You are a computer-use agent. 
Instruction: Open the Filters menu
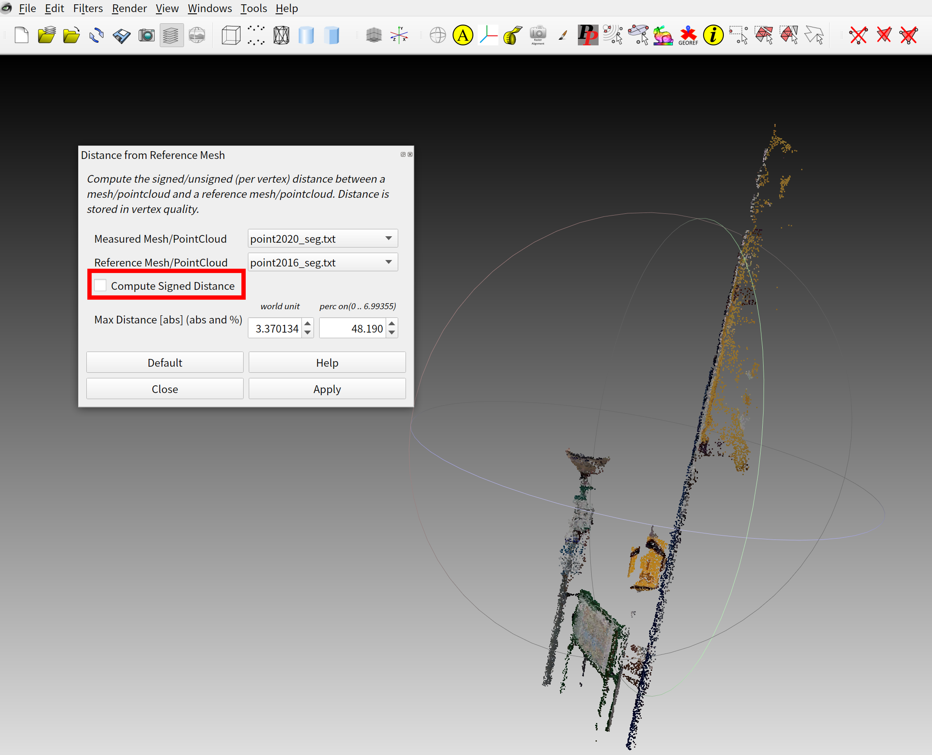click(88, 8)
